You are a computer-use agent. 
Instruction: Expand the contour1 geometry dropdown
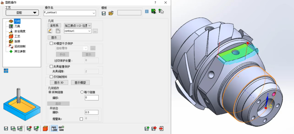coord(78,31)
